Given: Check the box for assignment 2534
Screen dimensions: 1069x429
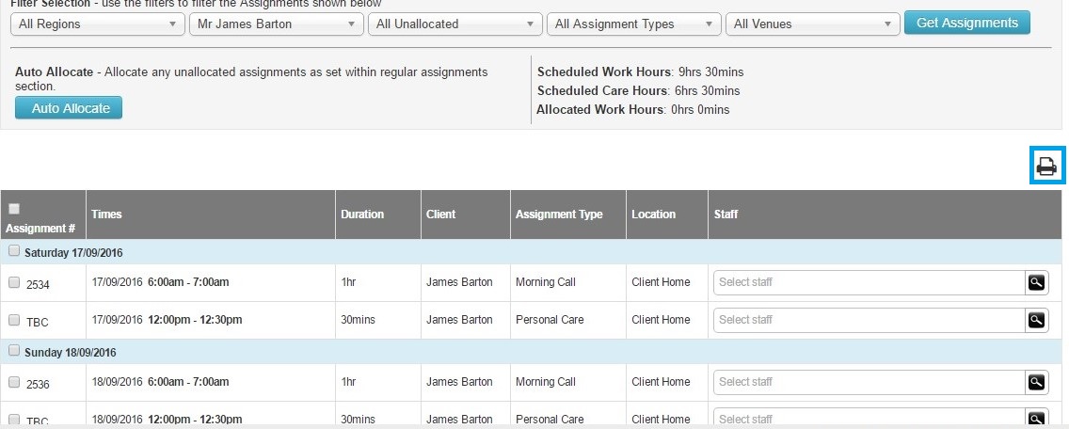Looking at the screenshot, I should (13, 282).
